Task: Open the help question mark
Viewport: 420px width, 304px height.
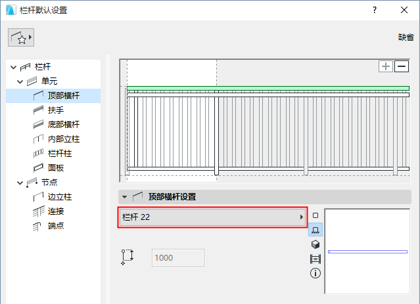Action: click(x=375, y=10)
